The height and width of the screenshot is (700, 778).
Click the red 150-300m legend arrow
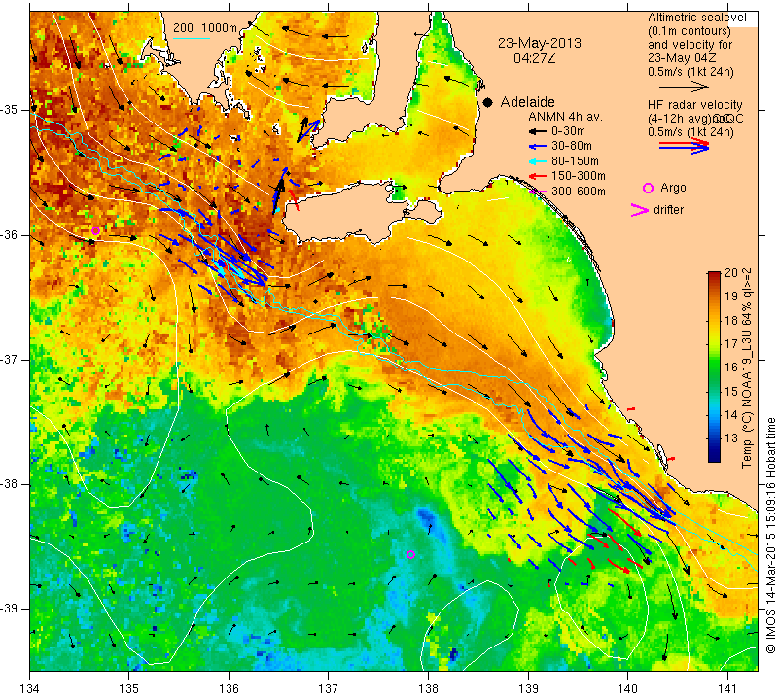click(x=537, y=176)
